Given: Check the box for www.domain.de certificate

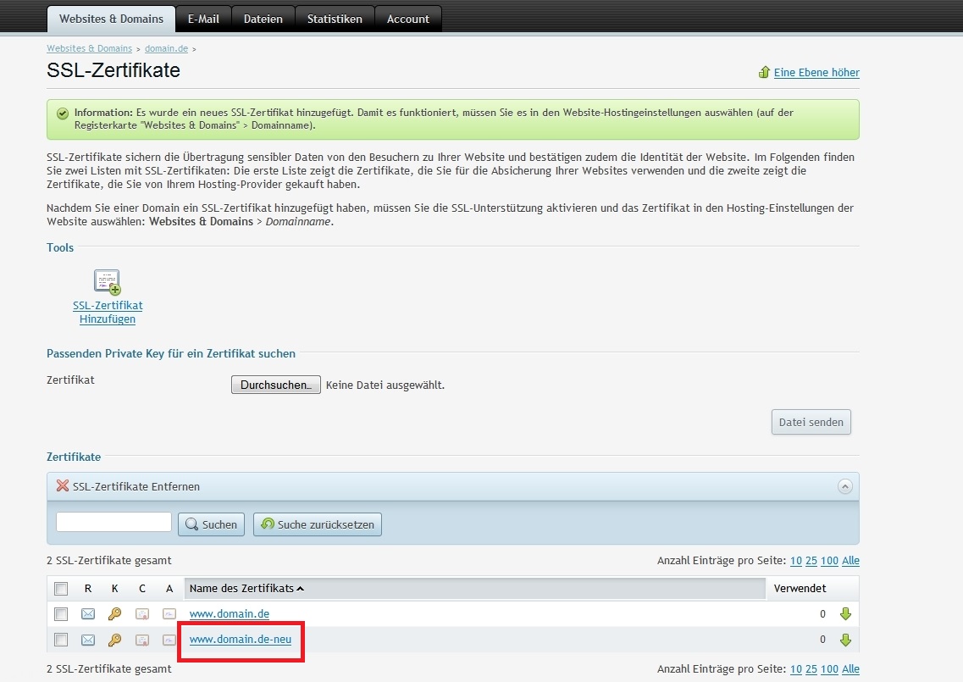Looking at the screenshot, I should coord(61,614).
